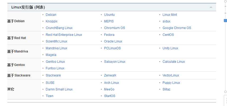Screen dimensions: 227x106
Task: Open the Debian link
Action: tap(51, 15)
